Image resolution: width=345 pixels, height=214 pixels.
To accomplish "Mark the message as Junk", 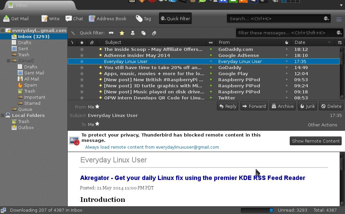I will pos(307,106).
